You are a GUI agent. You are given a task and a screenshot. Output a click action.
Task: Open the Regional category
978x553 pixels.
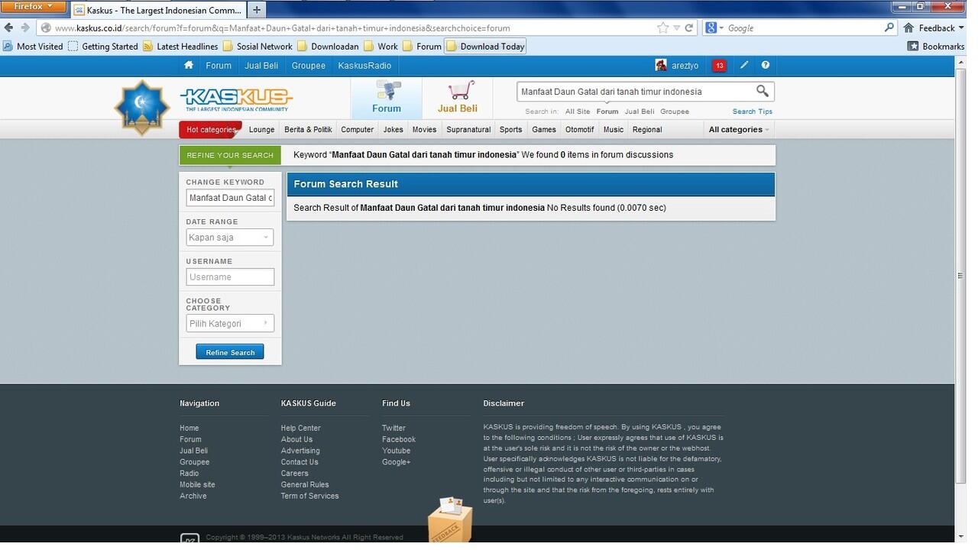[647, 130]
